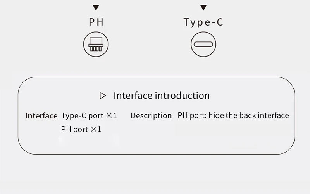Click empty space at bottom of rounded panel
Screen dimensions: 310x194
click(x=155, y=145)
